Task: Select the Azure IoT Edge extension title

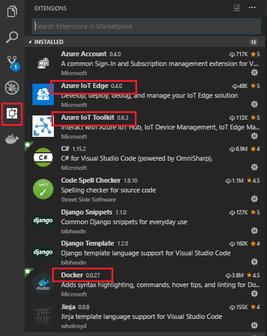Action: 85,86
